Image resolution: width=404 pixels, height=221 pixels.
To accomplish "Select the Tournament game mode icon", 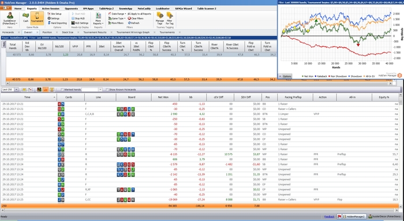I will click(x=37, y=18).
